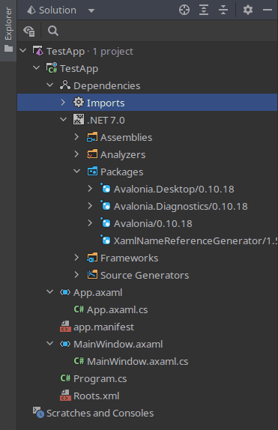Select the 'TestApp · 1 project' label
This screenshot has width=278, height=430.
coord(90,52)
